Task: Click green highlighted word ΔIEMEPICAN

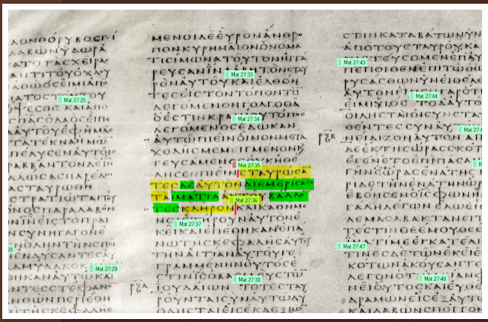Action: click(279, 184)
